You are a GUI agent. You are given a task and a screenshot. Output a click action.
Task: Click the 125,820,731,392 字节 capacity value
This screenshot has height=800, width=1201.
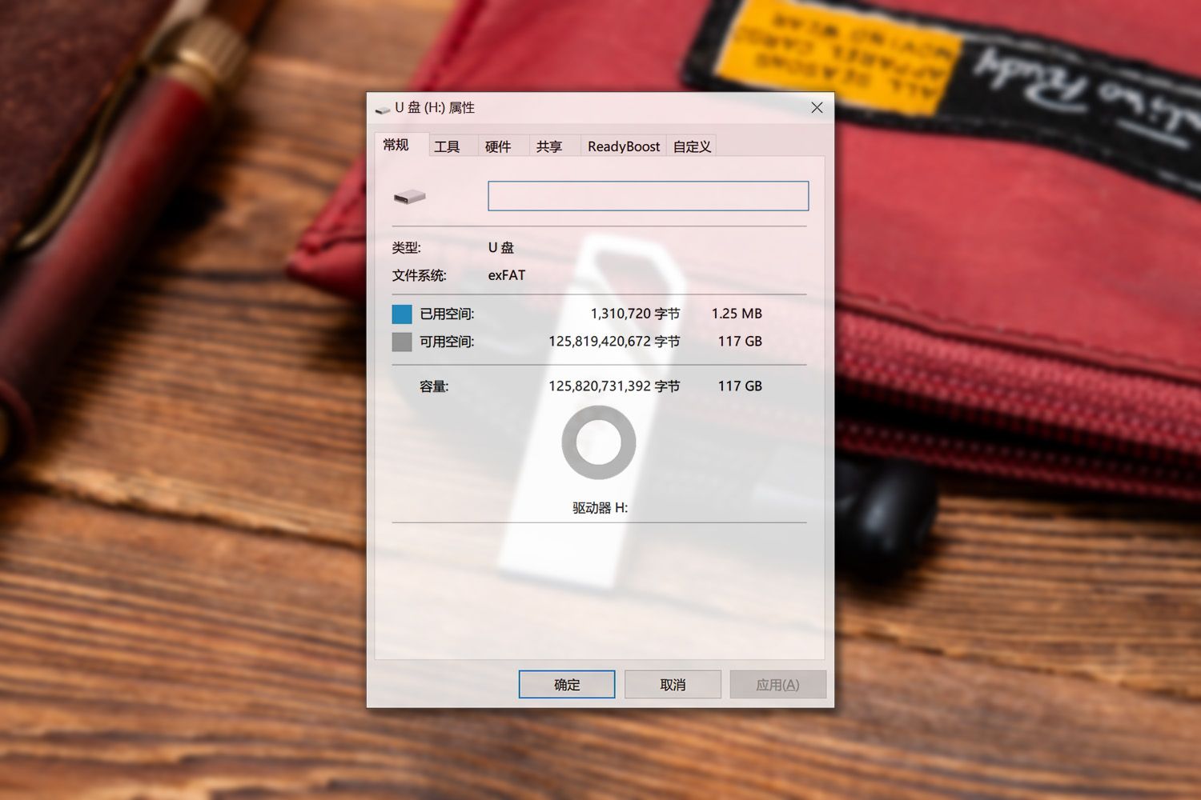614,386
